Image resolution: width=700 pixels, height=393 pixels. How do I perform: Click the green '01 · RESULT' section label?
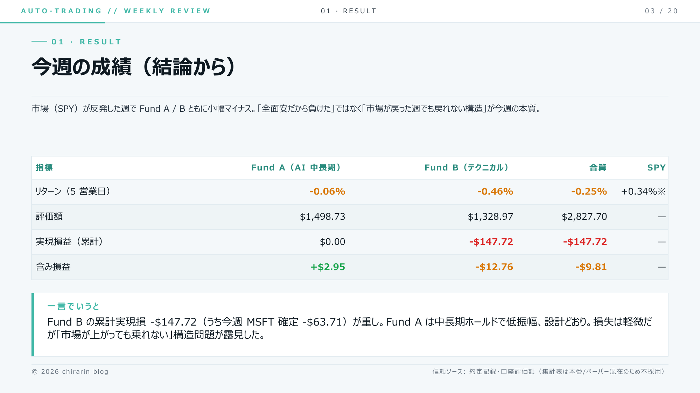click(x=86, y=42)
